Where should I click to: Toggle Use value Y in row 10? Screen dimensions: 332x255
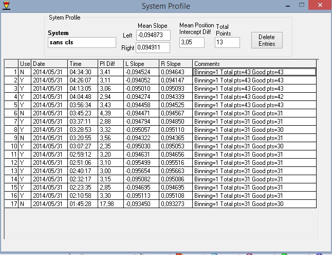click(x=25, y=146)
